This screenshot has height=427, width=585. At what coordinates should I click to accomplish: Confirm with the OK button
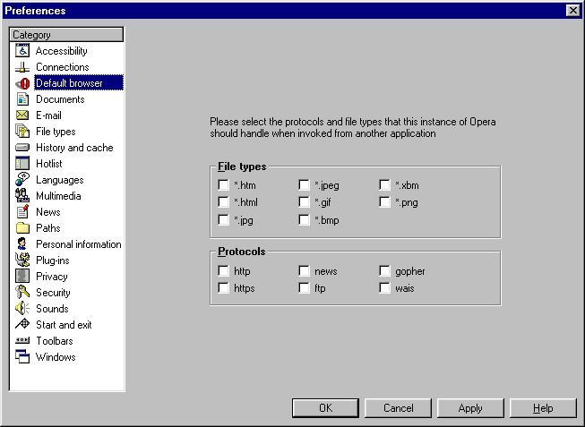click(x=325, y=408)
